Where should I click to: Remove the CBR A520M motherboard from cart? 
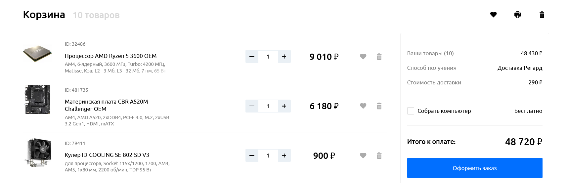pyautogui.click(x=379, y=106)
